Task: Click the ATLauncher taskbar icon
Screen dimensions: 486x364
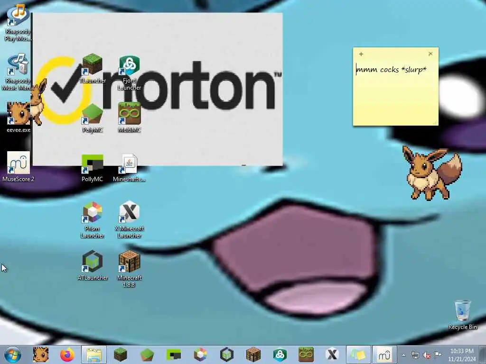Action: pyautogui.click(x=226, y=355)
